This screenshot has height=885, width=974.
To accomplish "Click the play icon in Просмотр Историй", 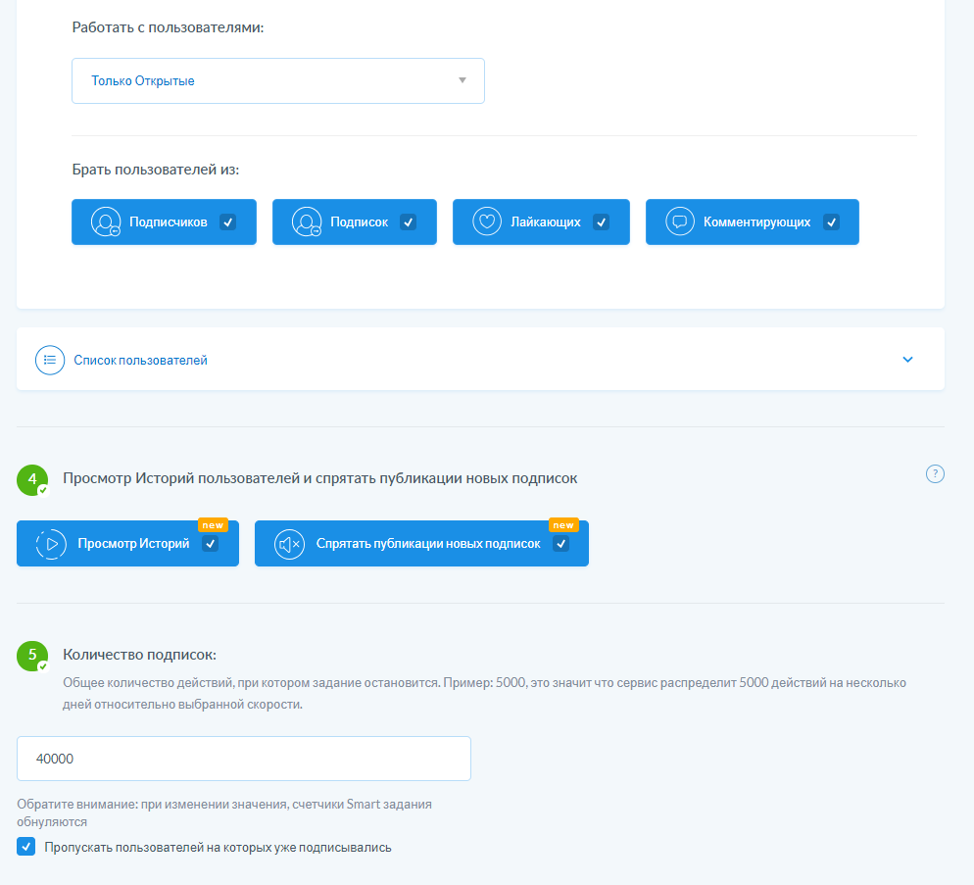I will point(51,544).
